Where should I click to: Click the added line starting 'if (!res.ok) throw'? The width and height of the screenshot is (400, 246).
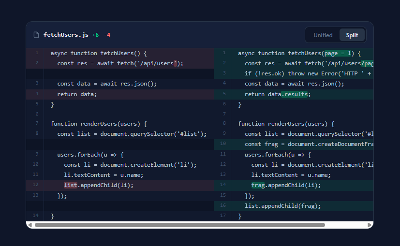tap(294, 73)
